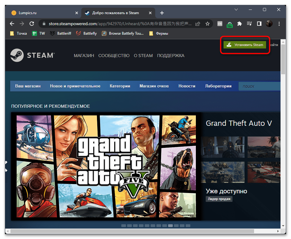Reload the Steam page
Screen dimensions: 291x239
32,24
